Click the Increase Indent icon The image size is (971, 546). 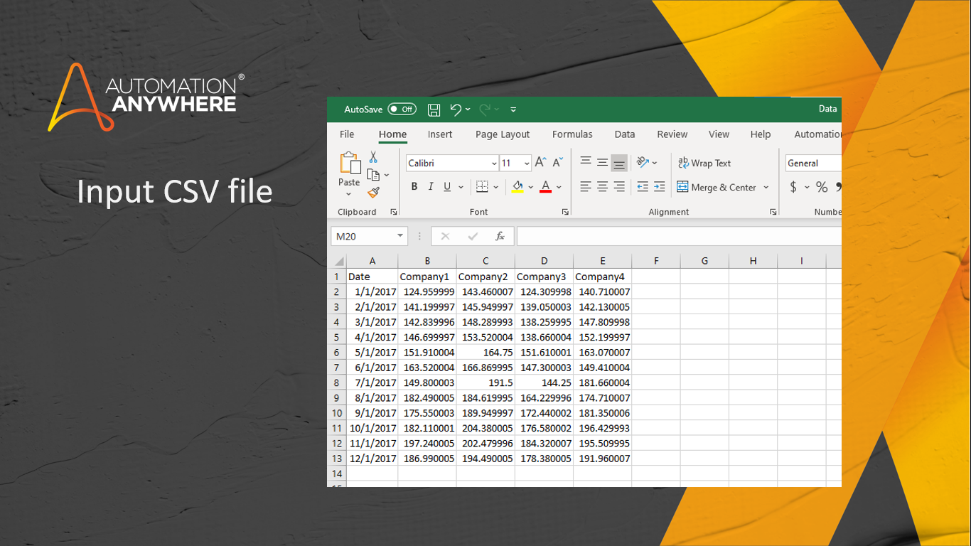coord(659,187)
